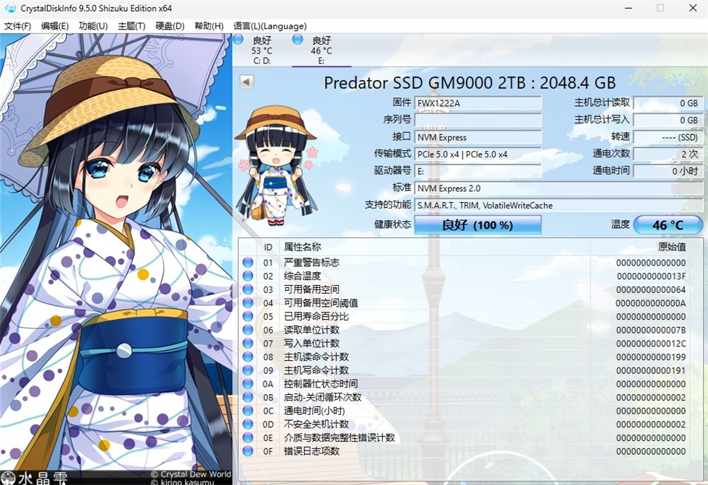
Task: Click the CrystalDiskInfo title bar app icon
Action: 10,8
